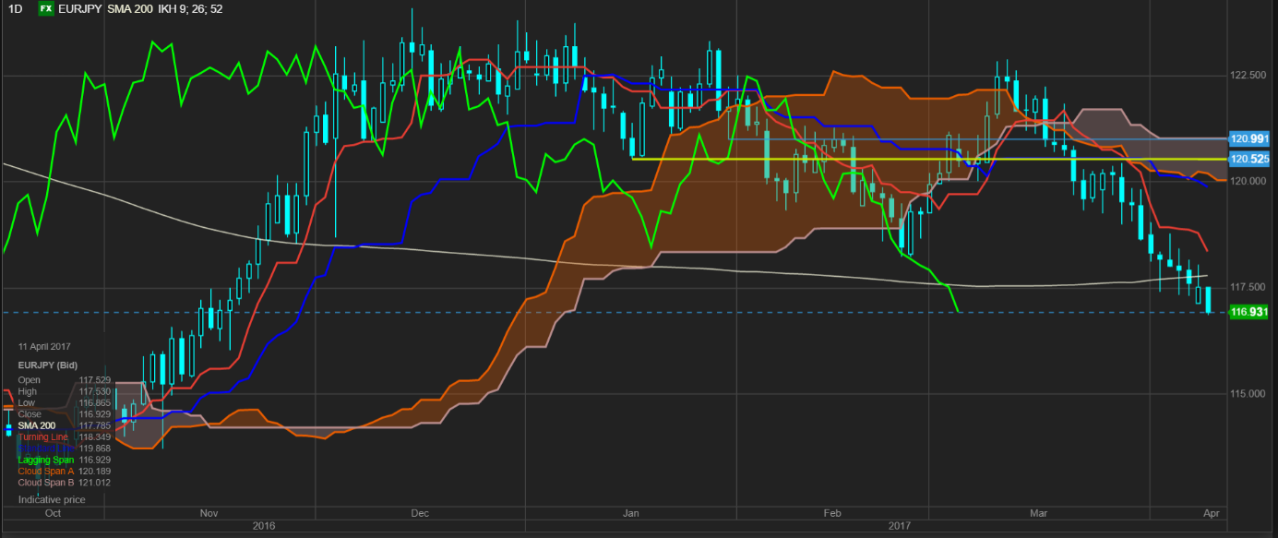1278x538 pixels.
Task: Click the Nov label on time axis
Action: pos(209,512)
